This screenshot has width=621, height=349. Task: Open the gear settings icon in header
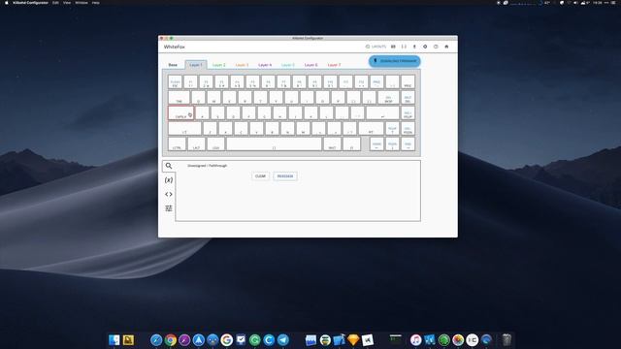[x=425, y=47]
